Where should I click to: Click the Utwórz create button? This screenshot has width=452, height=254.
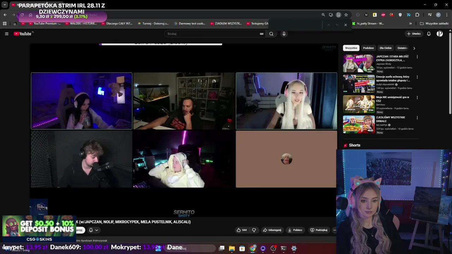414,34
